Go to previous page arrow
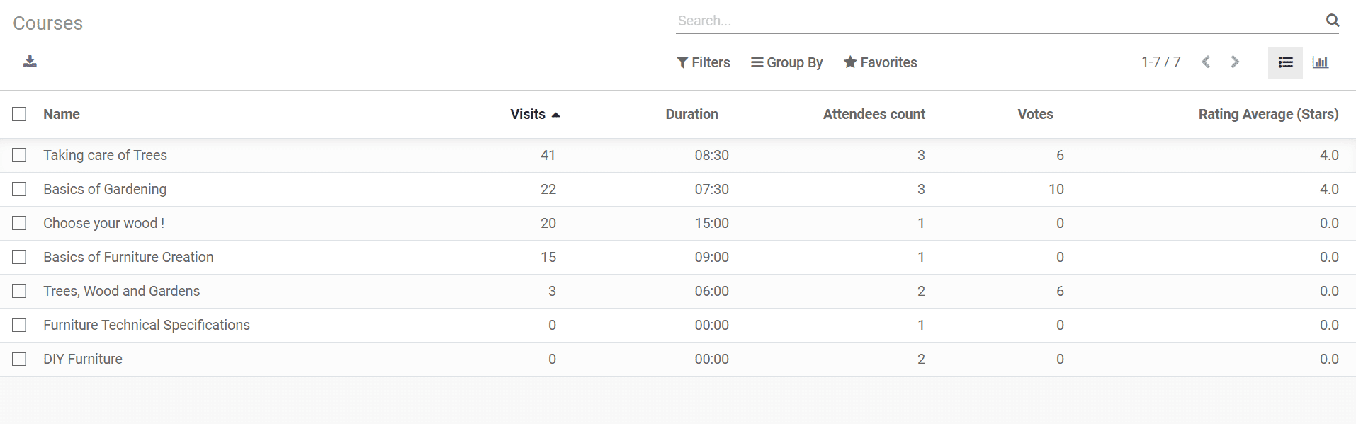Screen dimensions: 1356x424 (1206, 62)
